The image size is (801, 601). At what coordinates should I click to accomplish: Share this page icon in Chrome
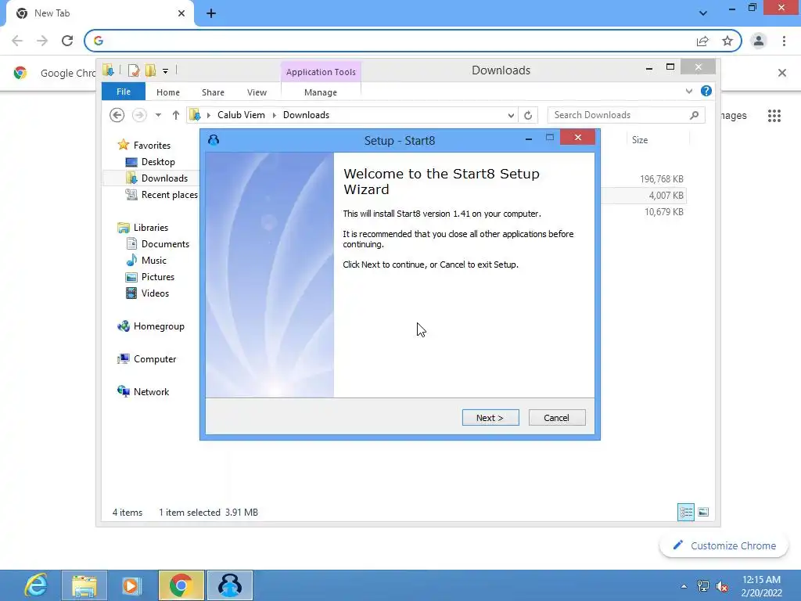tap(702, 41)
